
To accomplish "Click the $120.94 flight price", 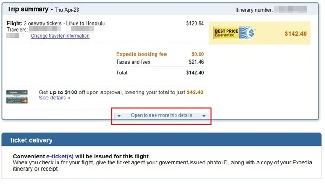I will (x=195, y=23).
